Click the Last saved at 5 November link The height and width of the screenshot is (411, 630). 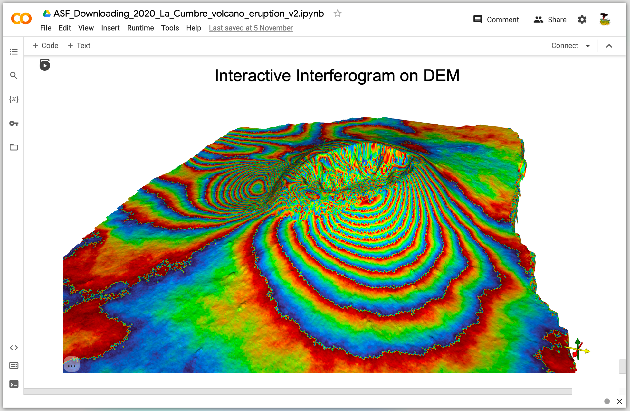tap(251, 28)
